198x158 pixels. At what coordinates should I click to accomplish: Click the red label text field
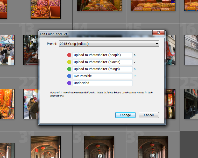point(102,55)
